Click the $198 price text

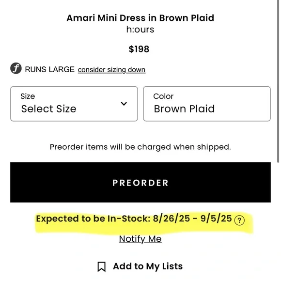[139, 49]
